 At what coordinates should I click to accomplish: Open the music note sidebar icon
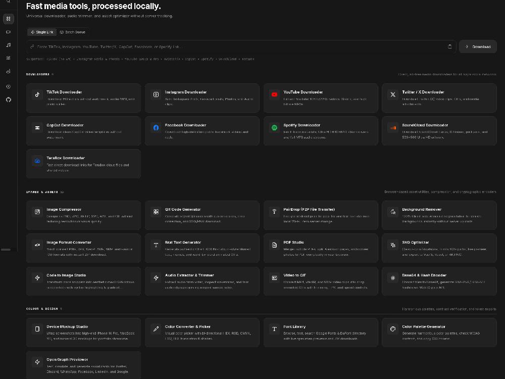(9, 45)
